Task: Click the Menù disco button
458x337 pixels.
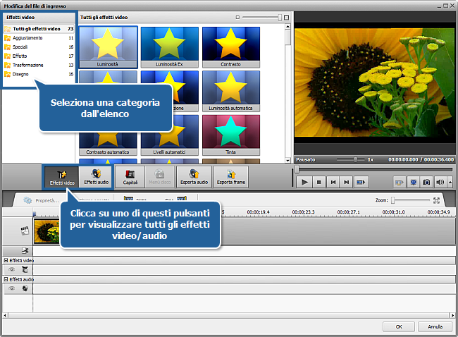Action: pos(160,178)
